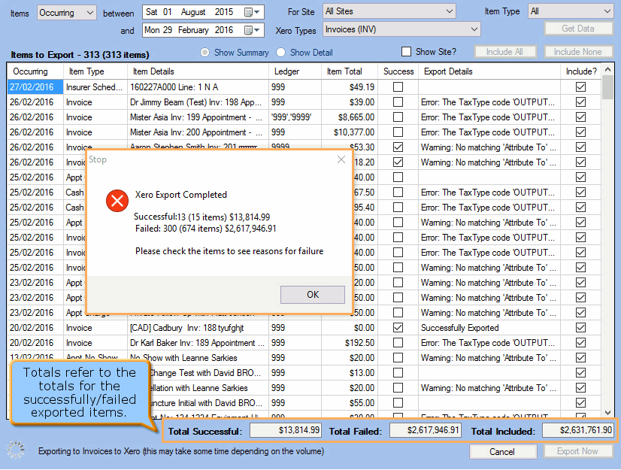This screenshot has width=621, height=470.
Task: Select the Show Detail radio button
Action: [x=280, y=53]
